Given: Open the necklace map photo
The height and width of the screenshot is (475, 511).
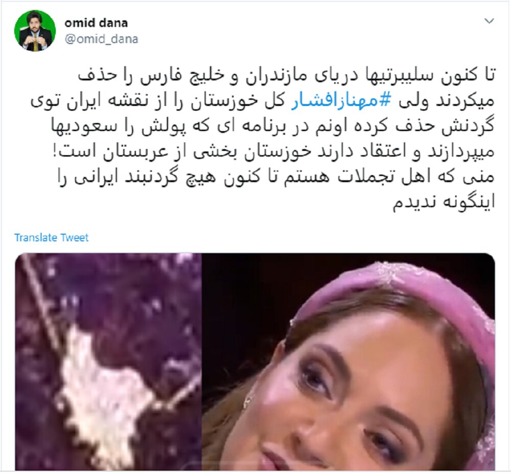Looking at the screenshot, I should tap(108, 362).
